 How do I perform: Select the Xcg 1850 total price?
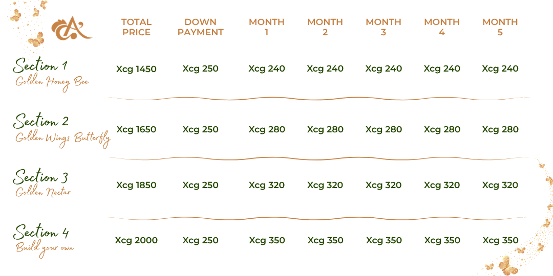coord(136,185)
